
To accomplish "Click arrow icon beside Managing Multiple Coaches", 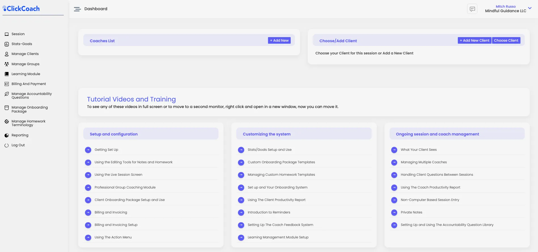I will (394, 162).
